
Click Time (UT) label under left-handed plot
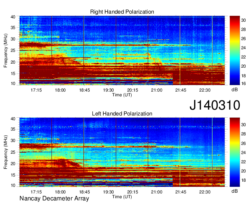click(x=122, y=197)
